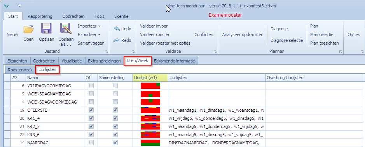Click Plan toezichten
The image size is (365, 147).
tap(325, 43)
